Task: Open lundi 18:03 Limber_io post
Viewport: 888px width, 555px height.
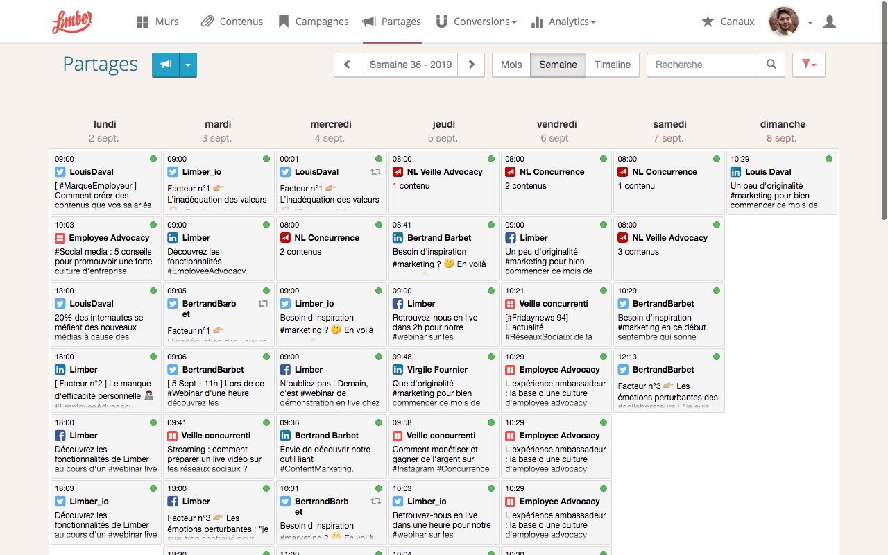Action: pos(105,512)
